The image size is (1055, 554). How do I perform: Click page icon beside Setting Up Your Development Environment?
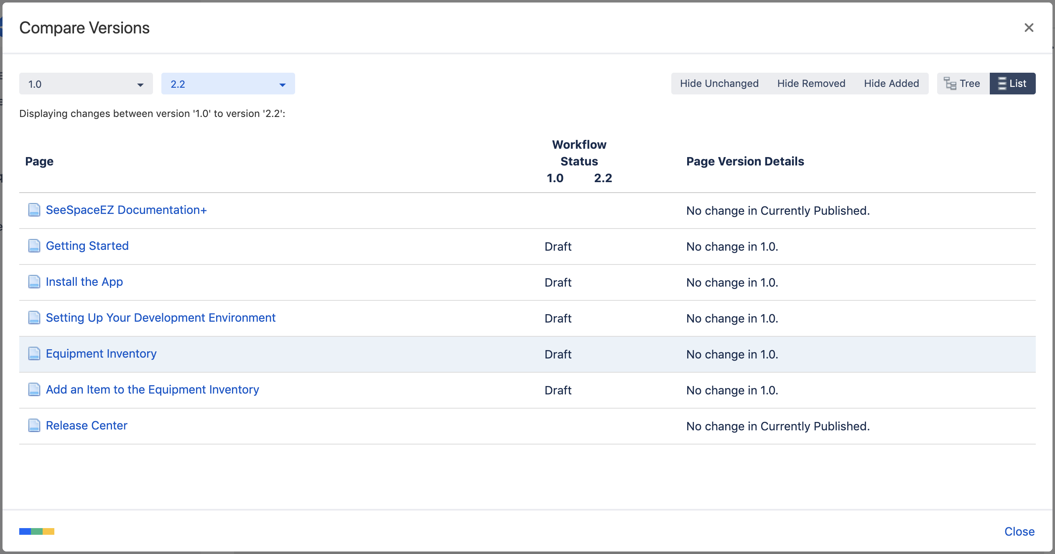coord(34,318)
